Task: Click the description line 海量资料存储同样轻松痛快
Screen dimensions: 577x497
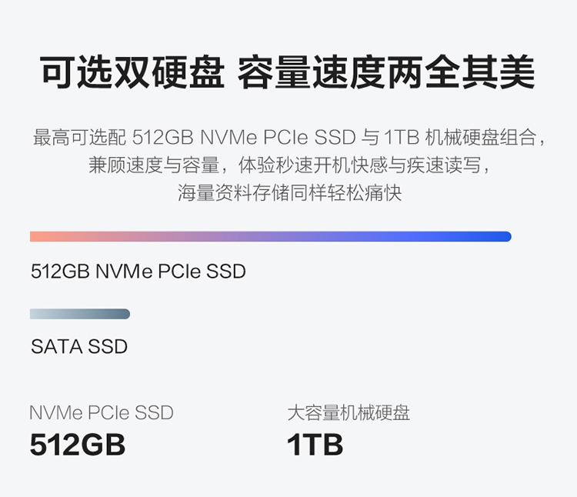Action: 289,192
